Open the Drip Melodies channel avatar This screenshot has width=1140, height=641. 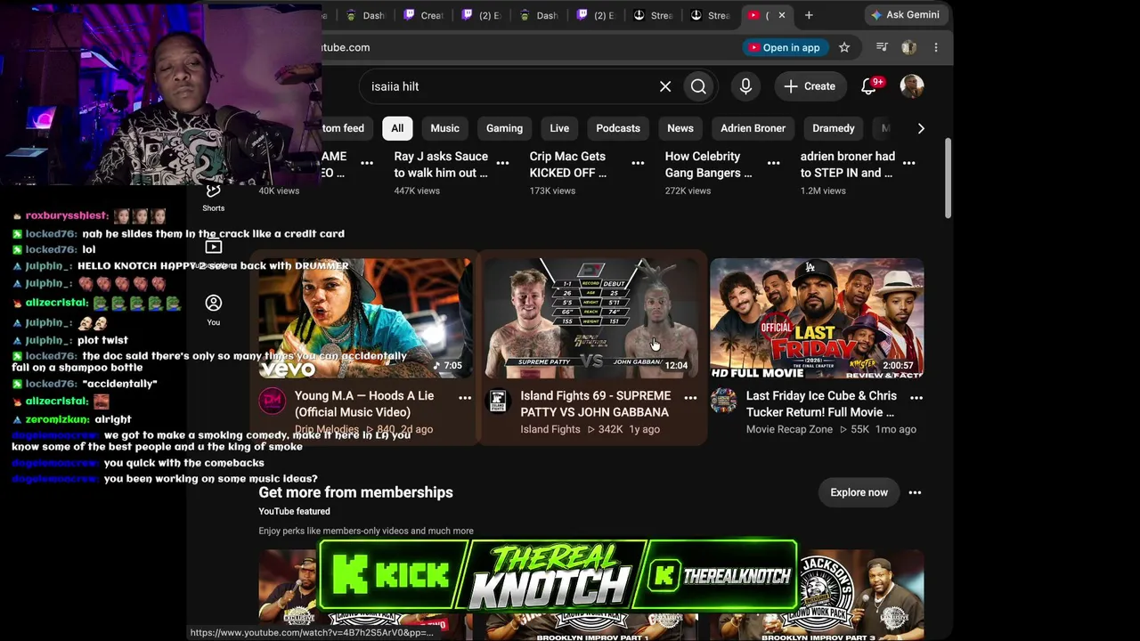coord(273,401)
